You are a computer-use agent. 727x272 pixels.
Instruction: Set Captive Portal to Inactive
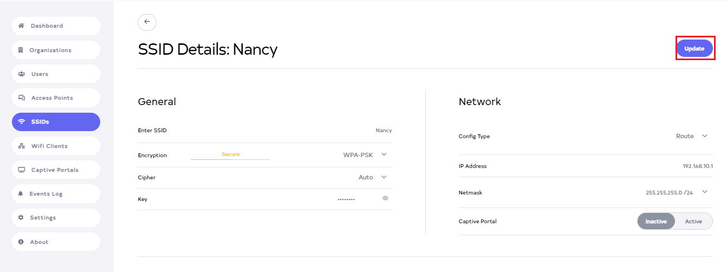[x=656, y=221]
